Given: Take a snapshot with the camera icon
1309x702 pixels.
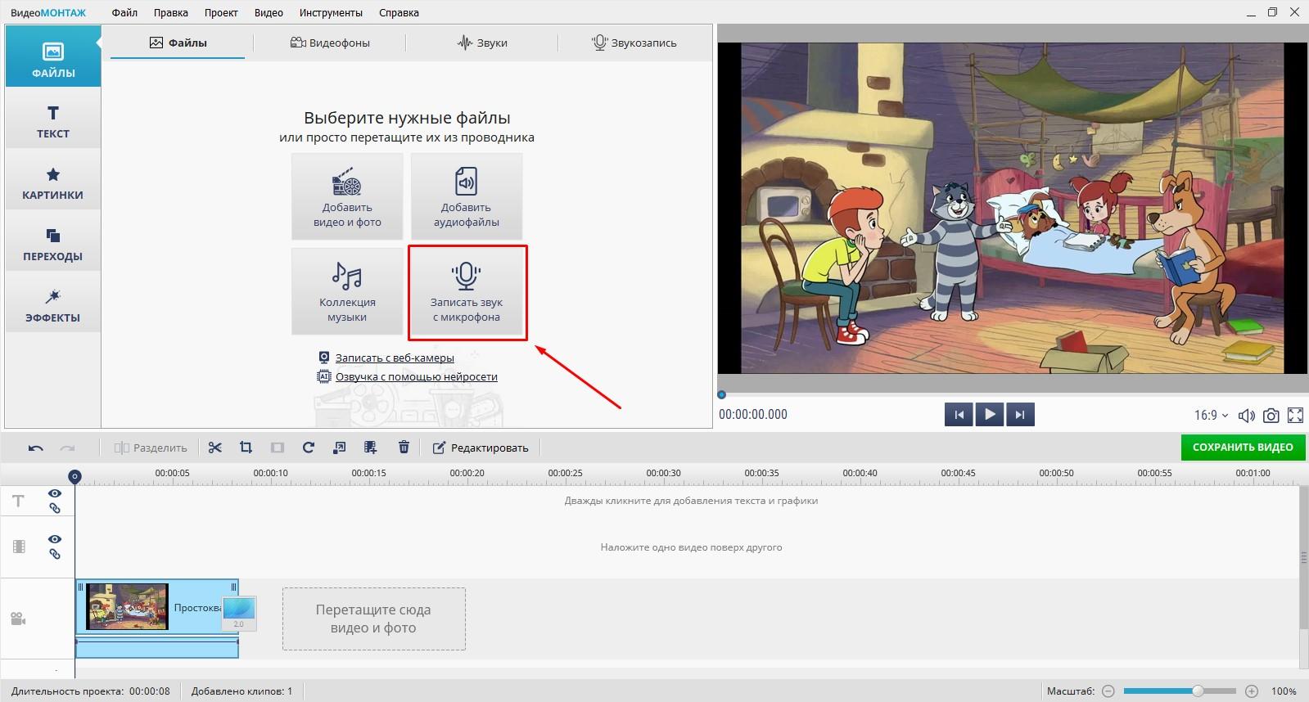Looking at the screenshot, I should tap(1271, 416).
